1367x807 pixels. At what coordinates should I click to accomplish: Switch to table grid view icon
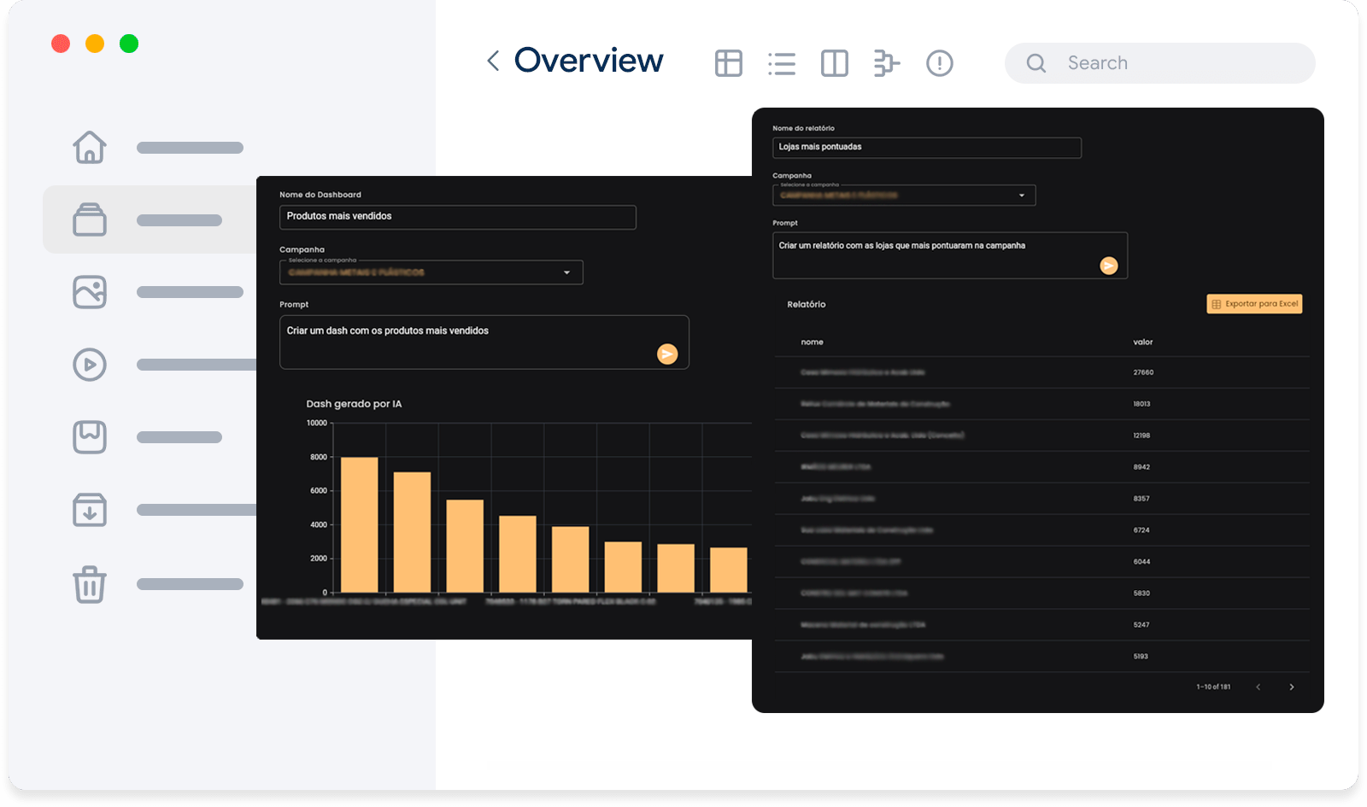tap(728, 63)
